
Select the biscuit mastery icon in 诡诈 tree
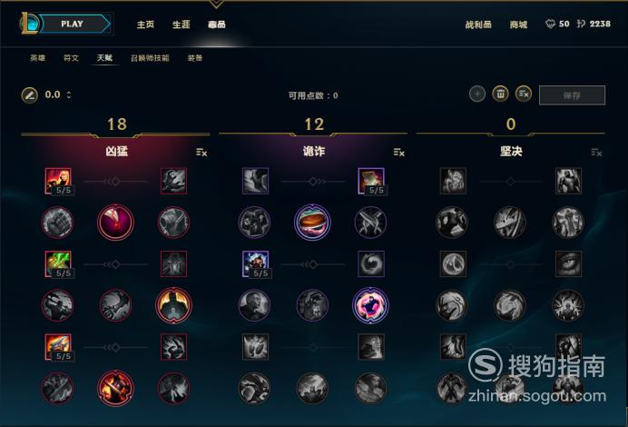[312, 222]
